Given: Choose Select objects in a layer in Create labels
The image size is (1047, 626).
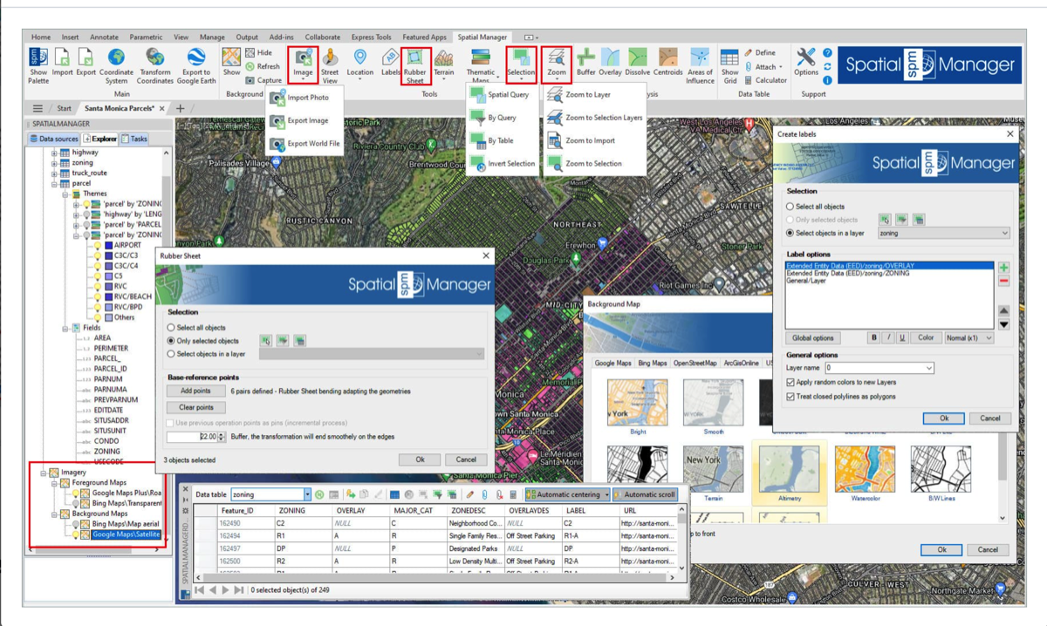Looking at the screenshot, I should 825,233.
